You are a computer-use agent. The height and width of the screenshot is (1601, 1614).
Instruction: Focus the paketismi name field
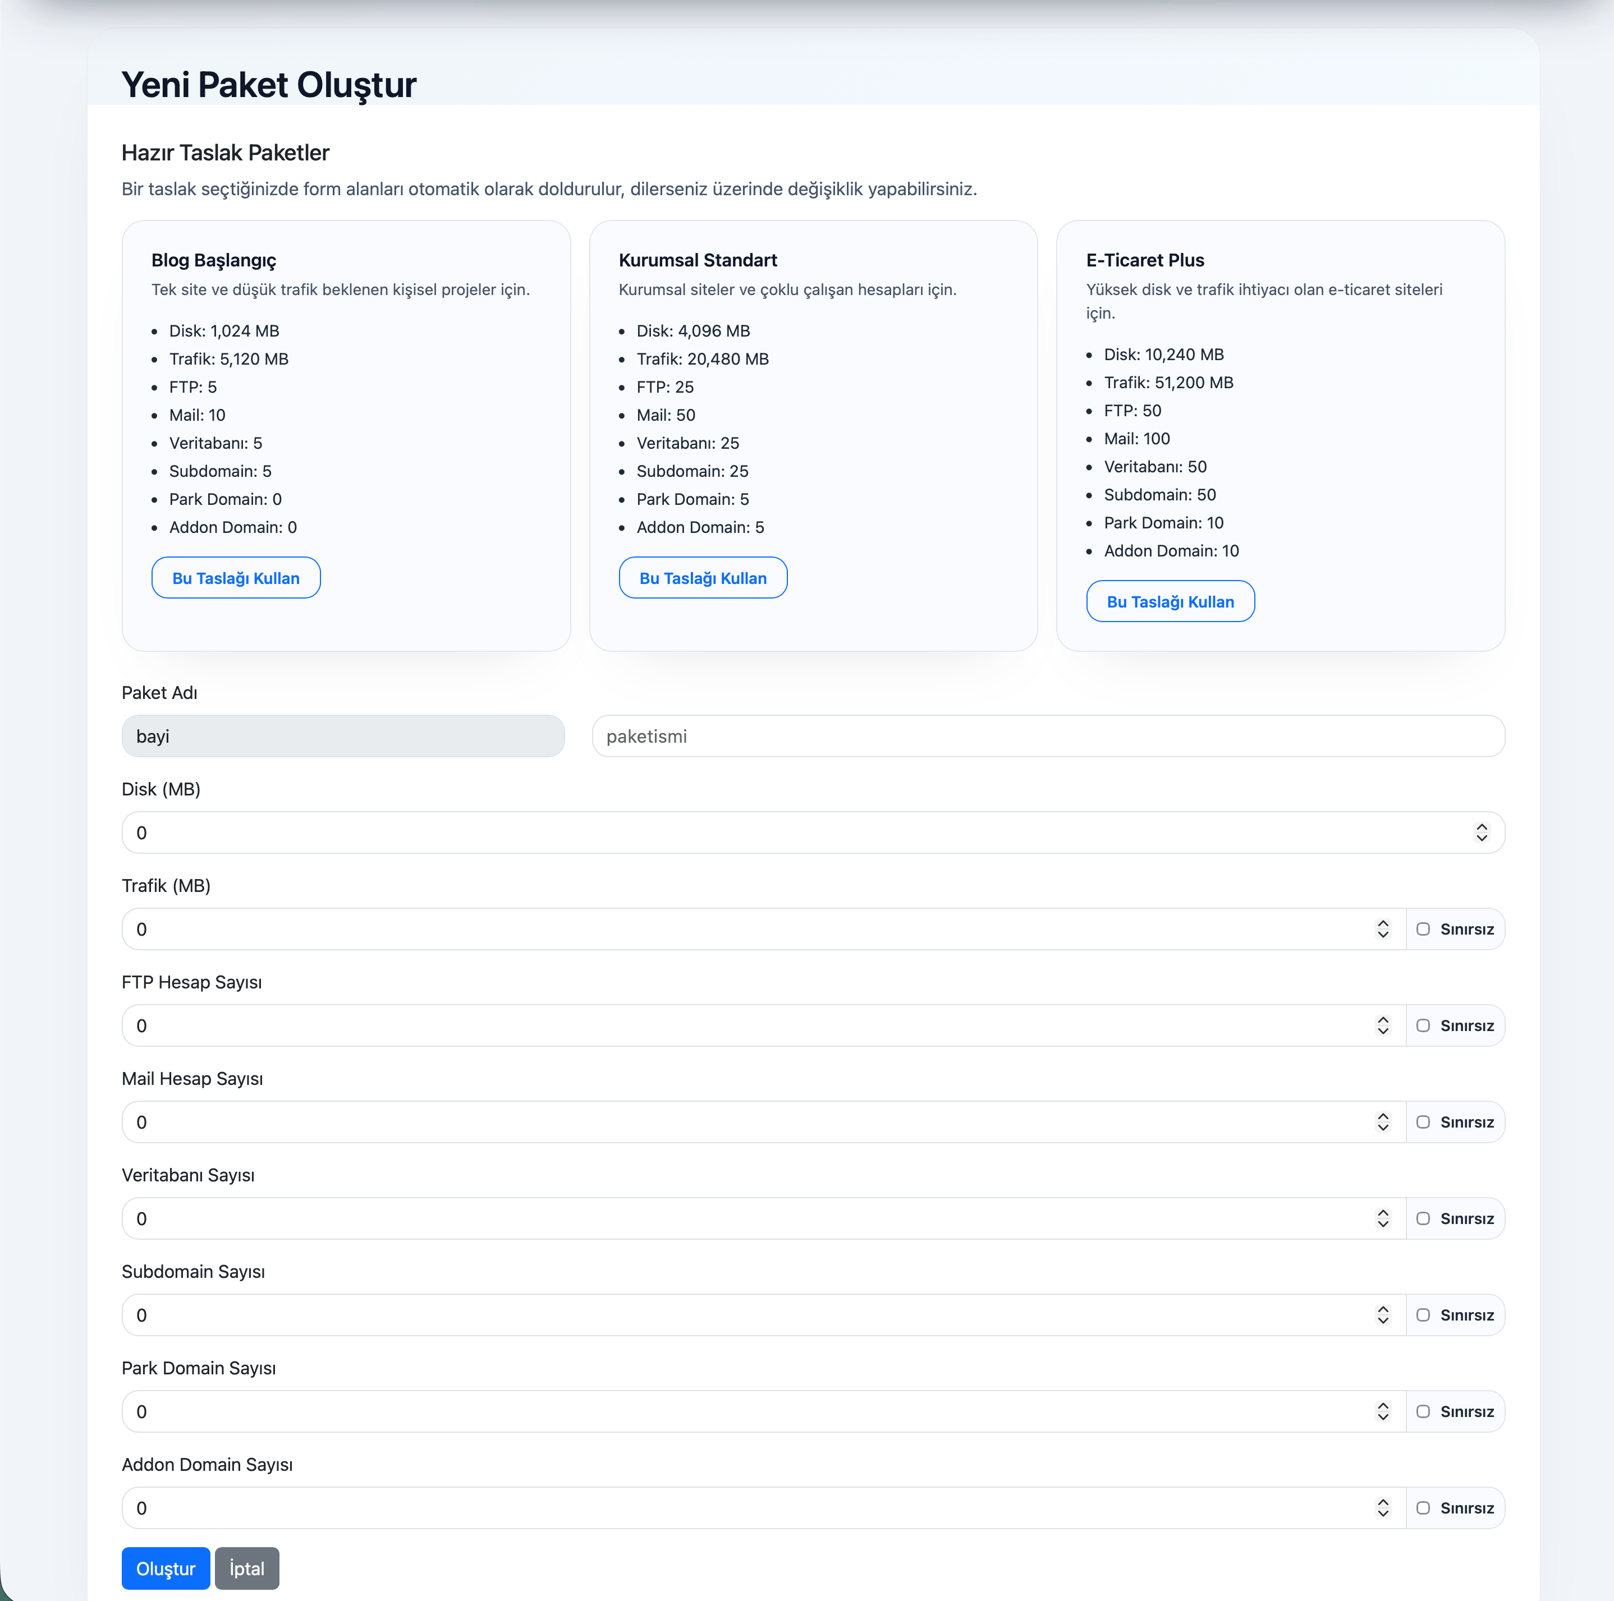click(x=1048, y=736)
